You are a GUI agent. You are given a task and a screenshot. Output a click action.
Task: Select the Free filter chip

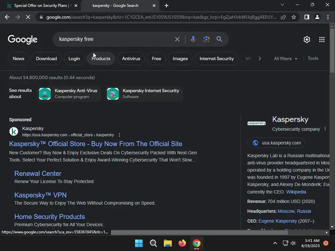point(156,59)
